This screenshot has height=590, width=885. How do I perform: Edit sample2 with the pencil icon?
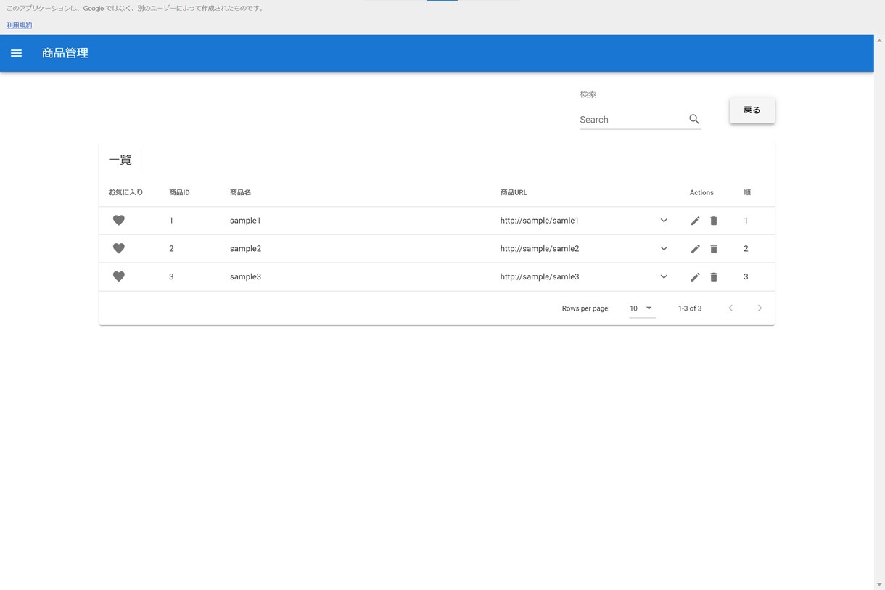coord(696,249)
